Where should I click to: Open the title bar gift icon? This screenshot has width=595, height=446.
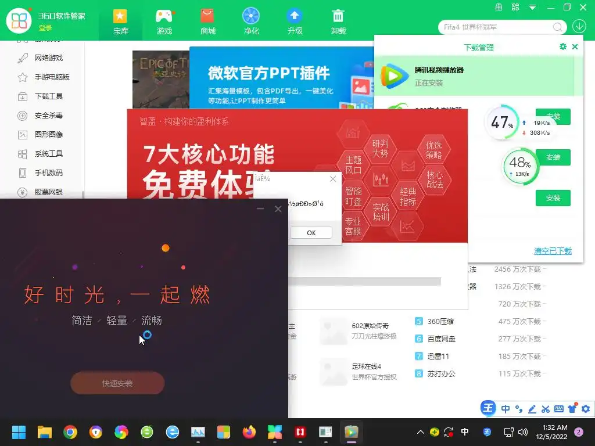(499, 7)
